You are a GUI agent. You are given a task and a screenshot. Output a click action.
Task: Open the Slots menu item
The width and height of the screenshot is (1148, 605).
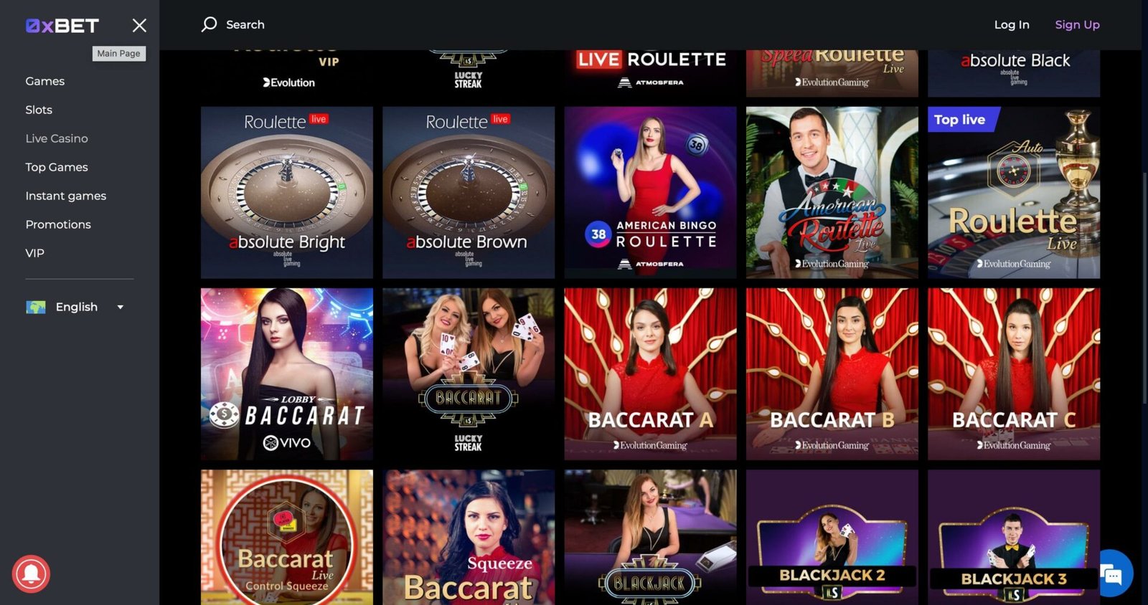pos(39,110)
